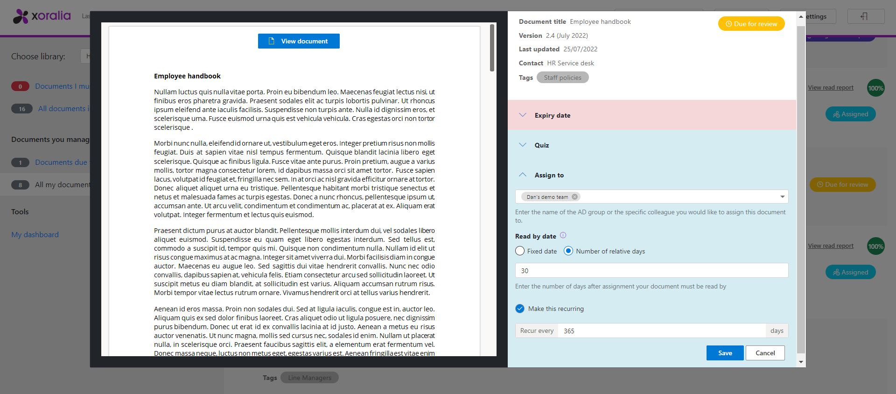Select the Fixed date radio option
Image resolution: width=896 pixels, height=394 pixels.
(x=520, y=251)
